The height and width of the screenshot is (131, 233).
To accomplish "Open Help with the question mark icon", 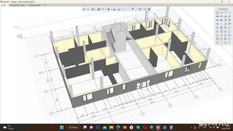I will coord(149,9).
